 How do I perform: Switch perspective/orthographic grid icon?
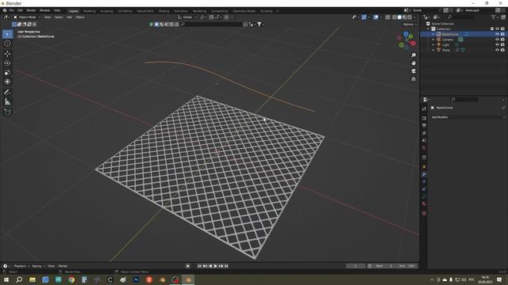(x=414, y=79)
